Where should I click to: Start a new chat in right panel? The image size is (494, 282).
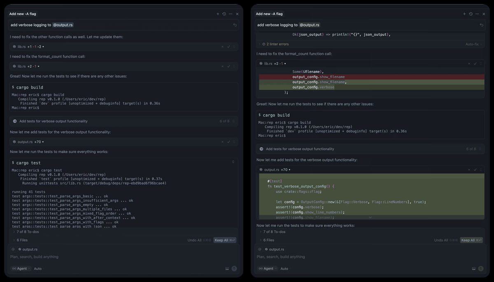pos(464,14)
